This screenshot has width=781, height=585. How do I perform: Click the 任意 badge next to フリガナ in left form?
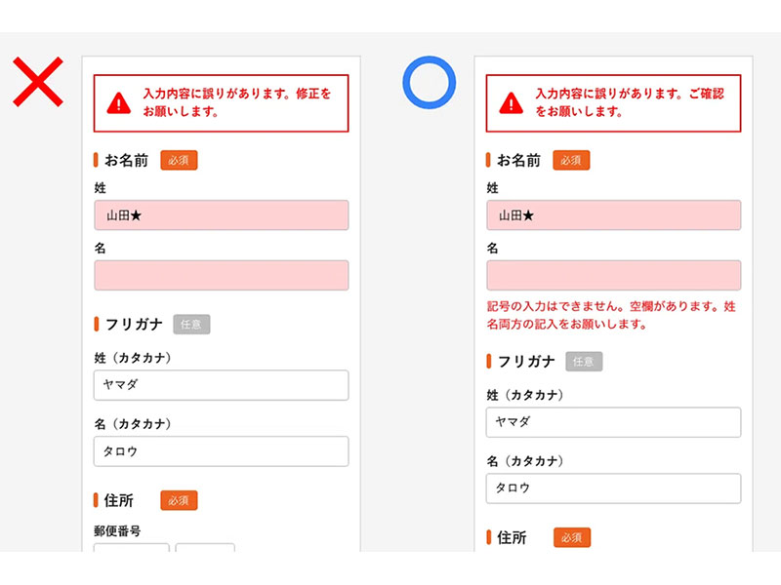click(191, 324)
